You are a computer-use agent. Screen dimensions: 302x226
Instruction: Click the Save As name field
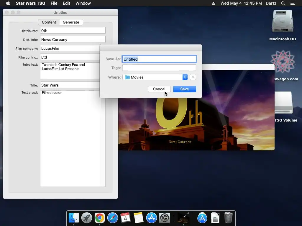point(159,59)
